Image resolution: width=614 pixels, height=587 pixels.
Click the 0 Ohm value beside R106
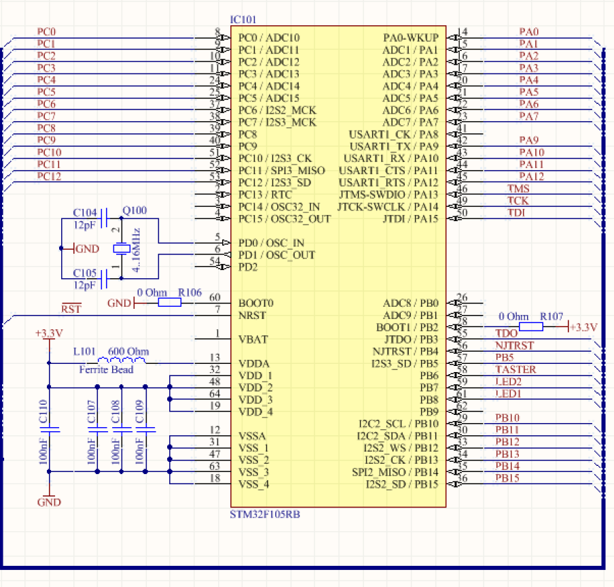(x=152, y=292)
